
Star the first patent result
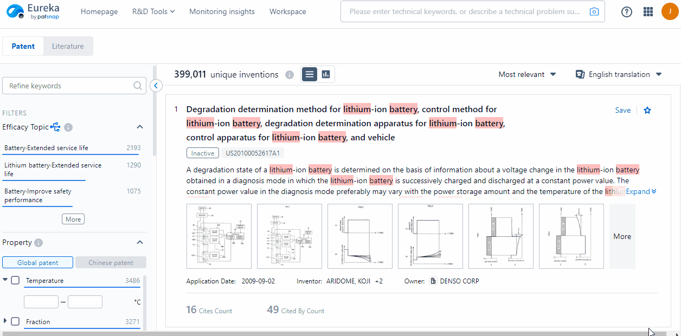(647, 110)
